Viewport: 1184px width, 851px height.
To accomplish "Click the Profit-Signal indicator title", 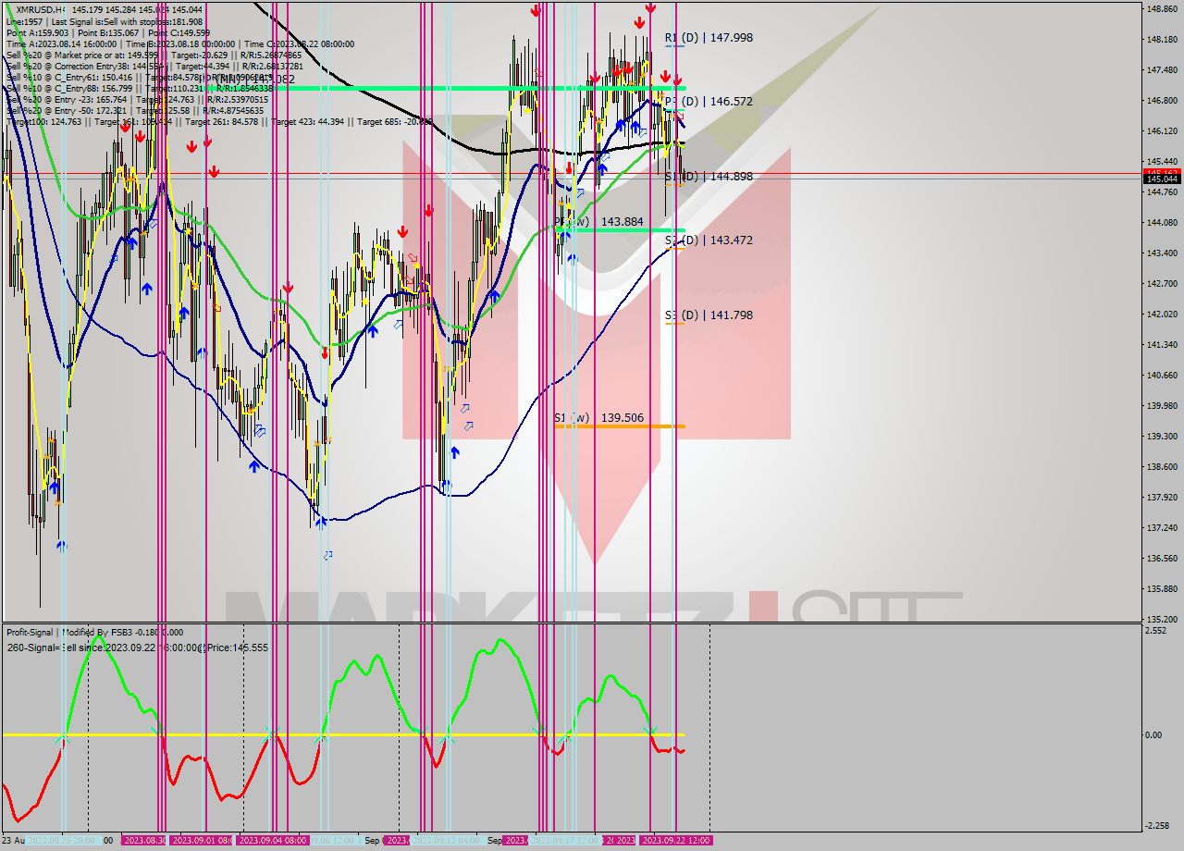I will pos(95,633).
